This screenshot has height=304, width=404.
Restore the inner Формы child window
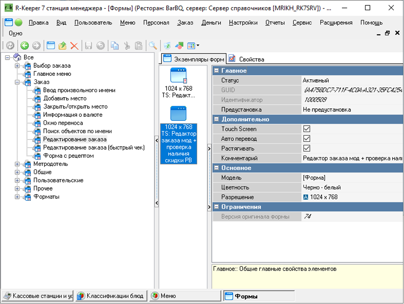point(387,33)
